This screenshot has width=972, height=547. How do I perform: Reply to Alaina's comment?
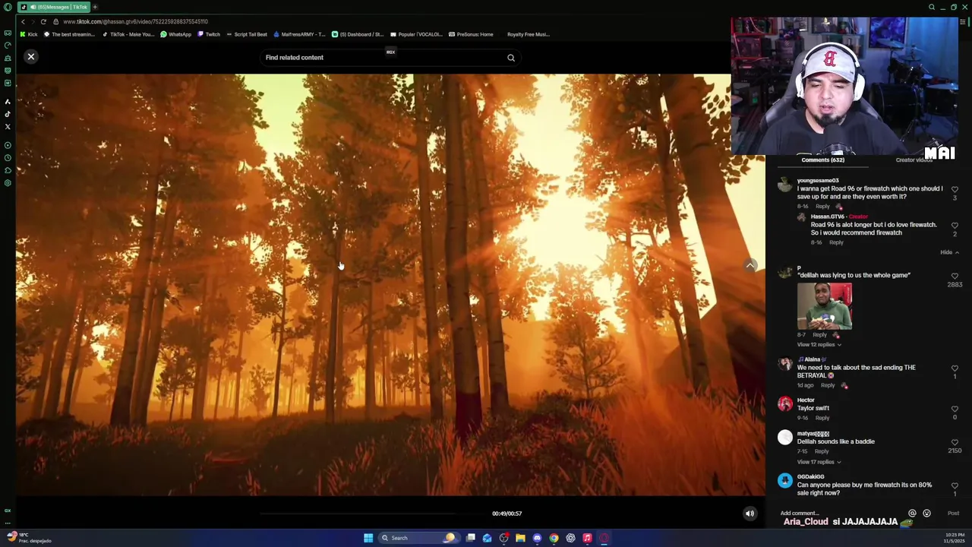click(828, 385)
